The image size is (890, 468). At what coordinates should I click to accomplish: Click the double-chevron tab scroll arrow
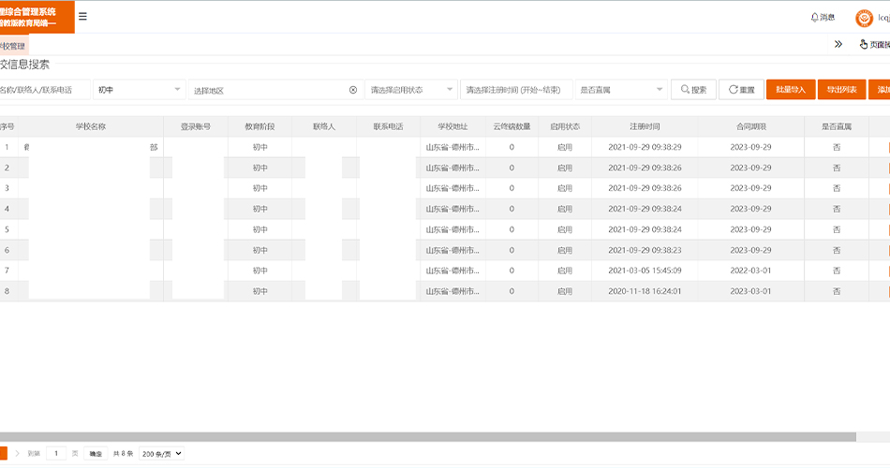pos(838,44)
